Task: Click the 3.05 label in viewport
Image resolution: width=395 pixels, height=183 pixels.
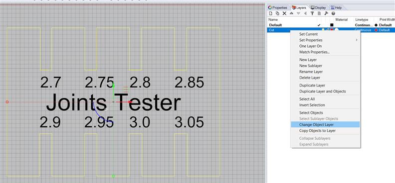Action: point(189,122)
